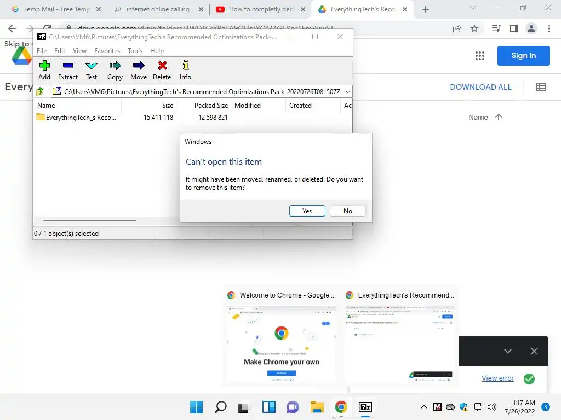Image resolution: width=561 pixels, height=420 pixels.
Task: Switch to the Temp Mail tab
Action: click(x=56, y=9)
